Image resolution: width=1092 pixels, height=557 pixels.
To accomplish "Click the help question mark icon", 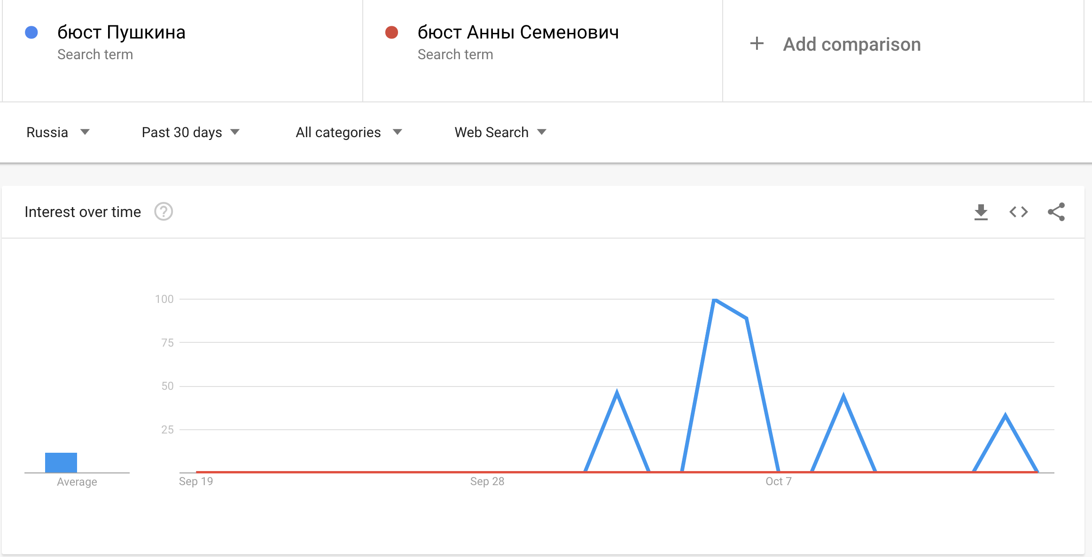I will 164,212.
